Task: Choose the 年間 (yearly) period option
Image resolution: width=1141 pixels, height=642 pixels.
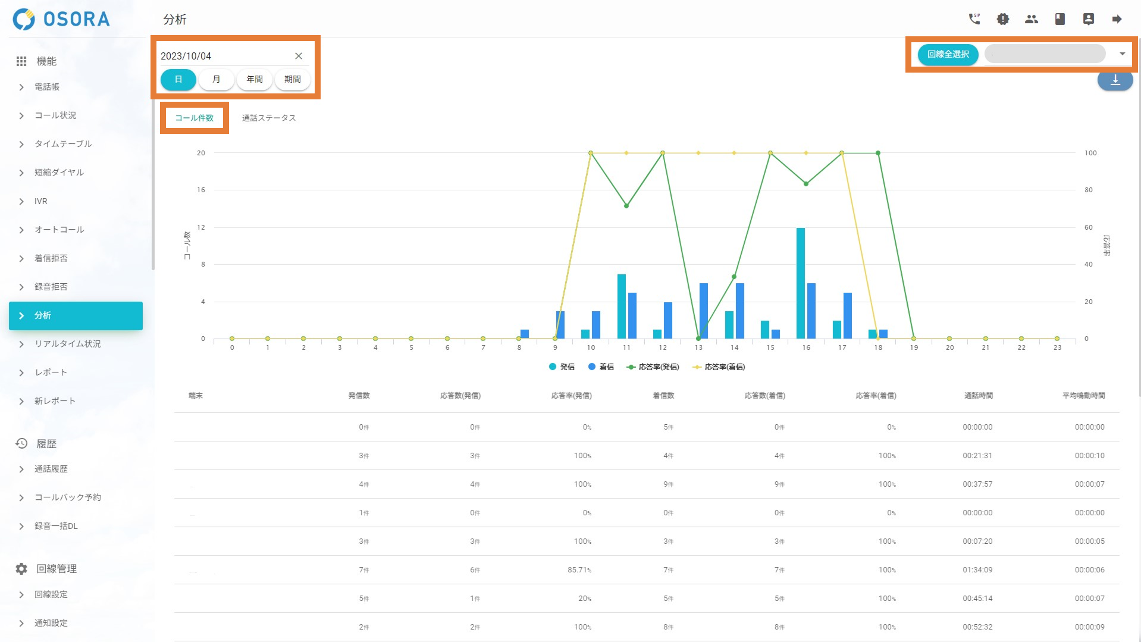Action: point(254,79)
